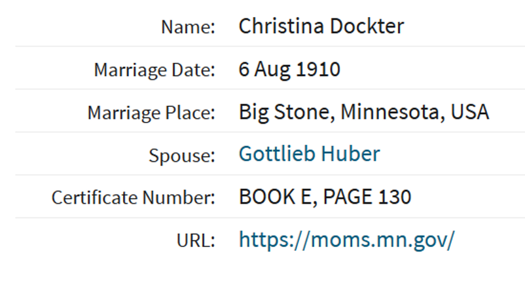
Task: Open the spouse link Gottlieb Huber
Action: click(310, 154)
